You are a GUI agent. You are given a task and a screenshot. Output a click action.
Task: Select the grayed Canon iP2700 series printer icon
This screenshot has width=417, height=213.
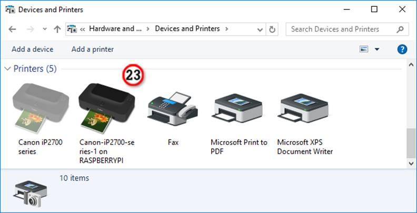(x=41, y=108)
